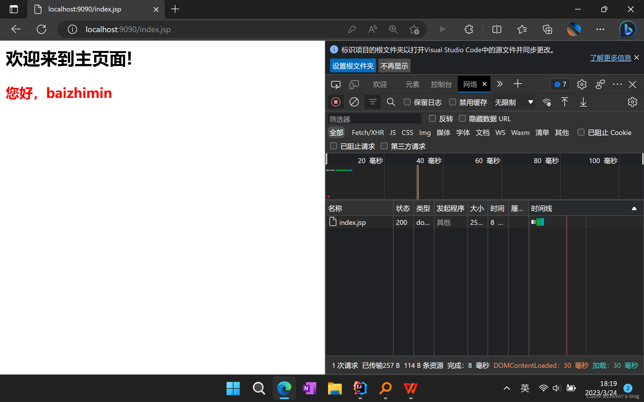Click the record network log button
This screenshot has height=402, width=644.
(336, 102)
